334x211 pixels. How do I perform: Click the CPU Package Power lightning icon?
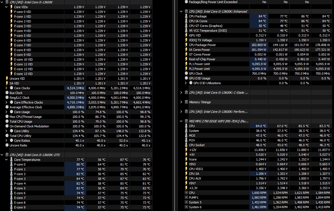pos(186,45)
